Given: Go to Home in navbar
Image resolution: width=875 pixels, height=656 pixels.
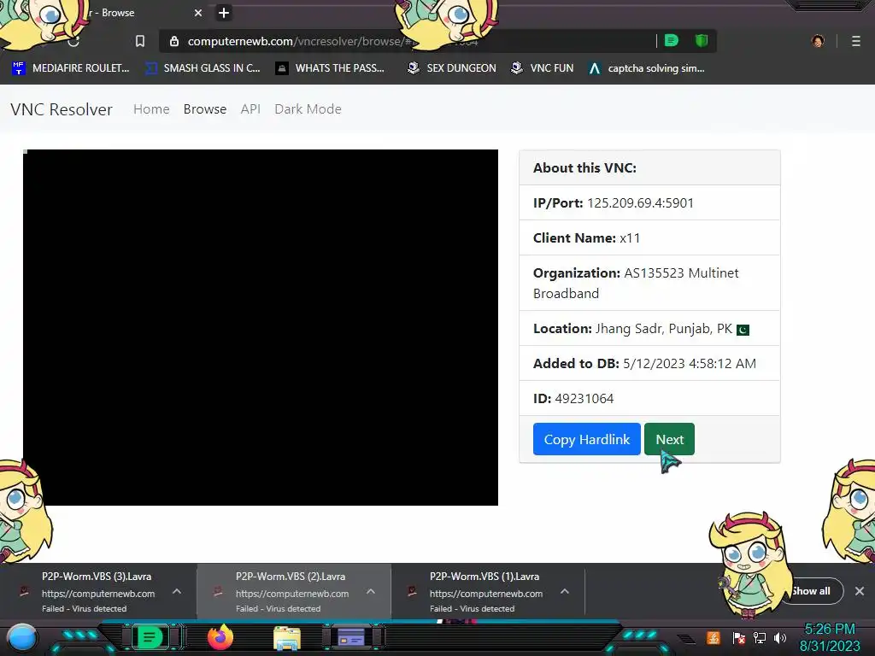Looking at the screenshot, I should [151, 109].
